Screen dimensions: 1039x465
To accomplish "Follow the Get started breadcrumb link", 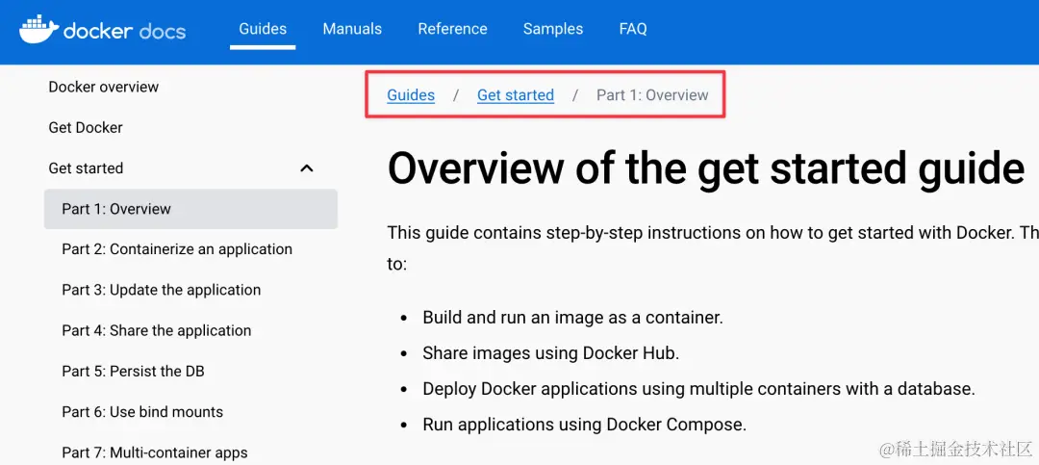I will [x=516, y=95].
